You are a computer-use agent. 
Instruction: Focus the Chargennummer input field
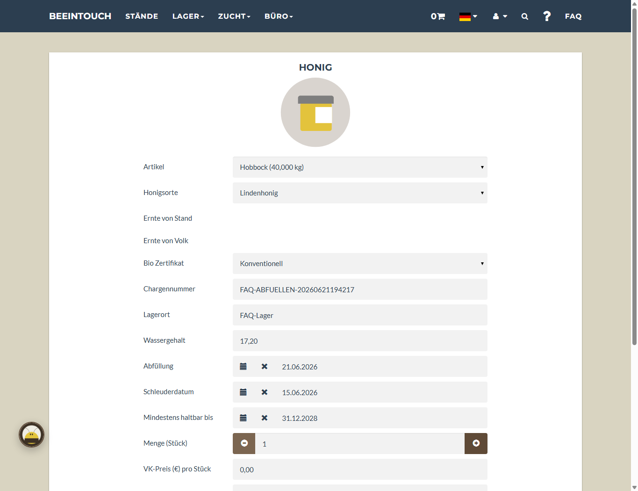pyautogui.click(x=360, y=289)
